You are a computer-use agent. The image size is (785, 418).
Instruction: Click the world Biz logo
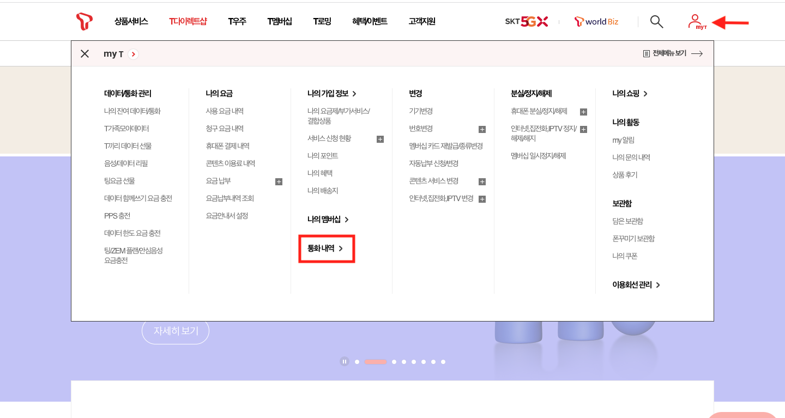[596, 22]
